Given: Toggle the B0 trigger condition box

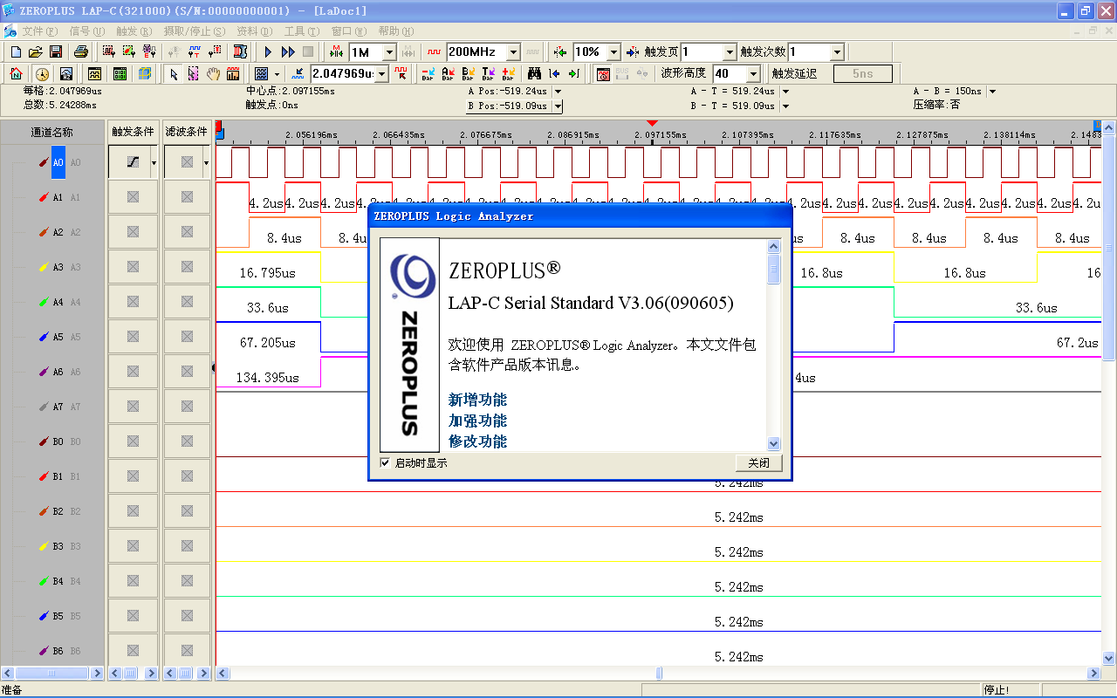Looking at the screenshot, I should (x=133, y=441).
